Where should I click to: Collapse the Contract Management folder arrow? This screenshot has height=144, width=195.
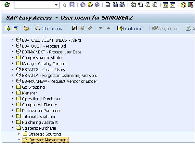point(19,139)
